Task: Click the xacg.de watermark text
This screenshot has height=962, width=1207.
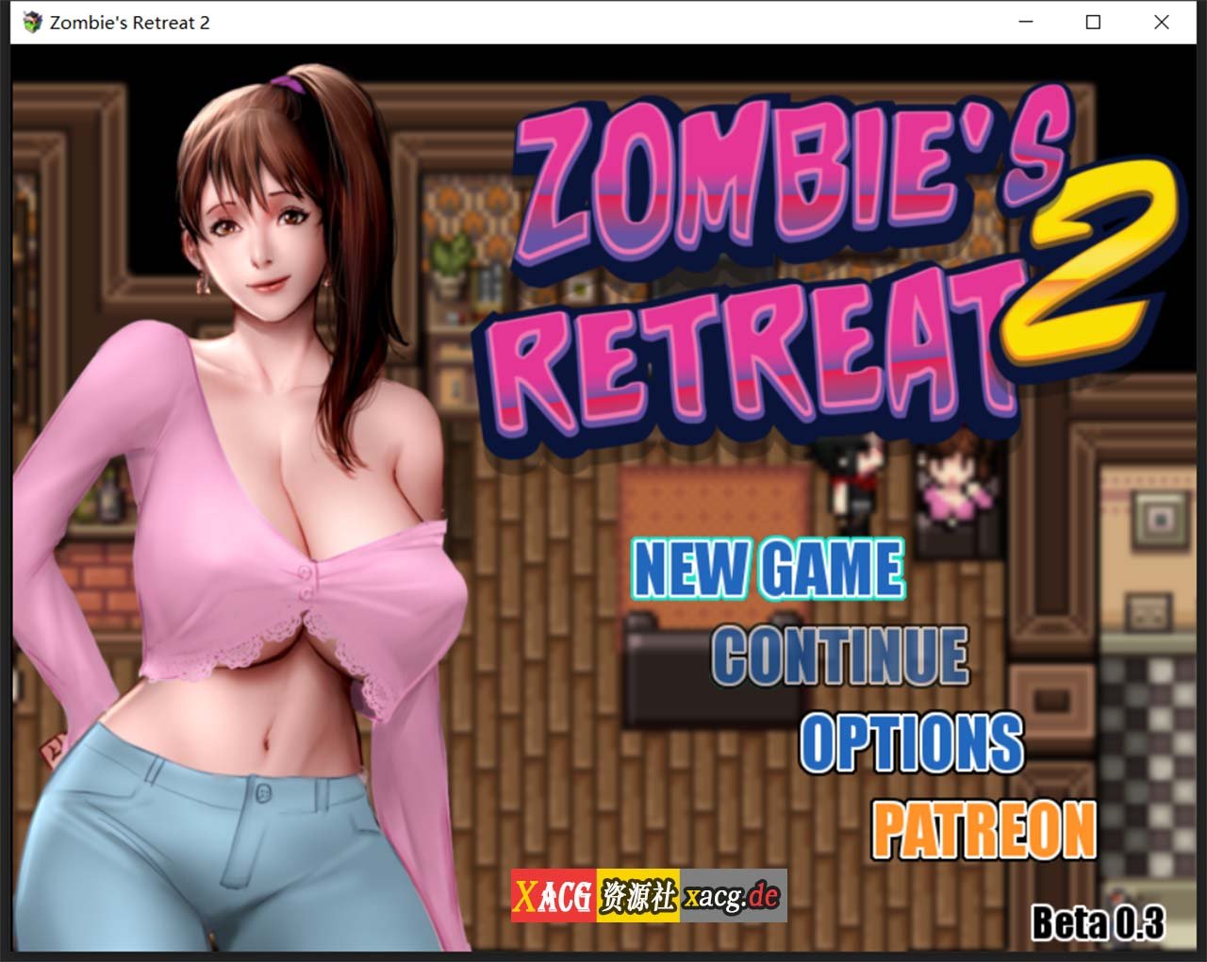Action: (x=733, y=896)
